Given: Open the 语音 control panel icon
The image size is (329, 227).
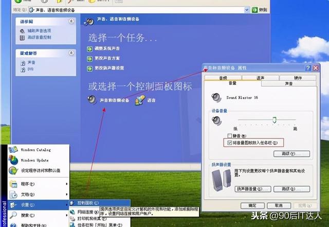Looking at the screenshot, I should [140, 100].
